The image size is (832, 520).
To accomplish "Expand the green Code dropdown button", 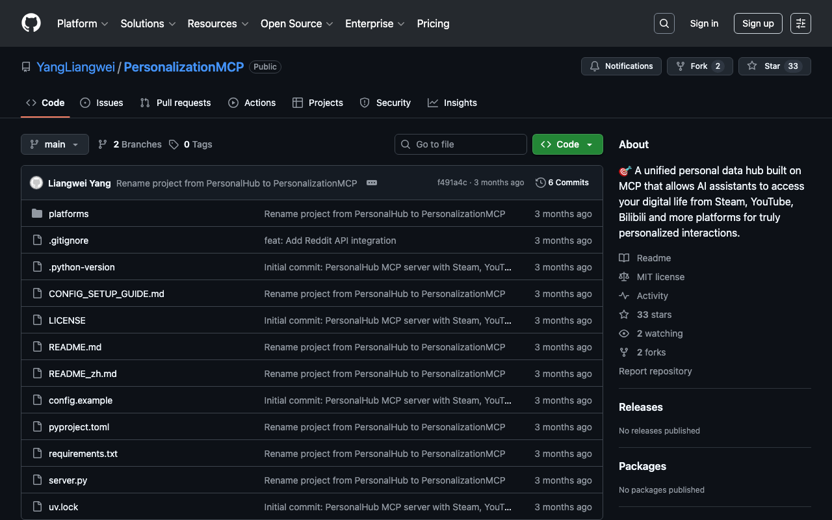I will [567, 144].
